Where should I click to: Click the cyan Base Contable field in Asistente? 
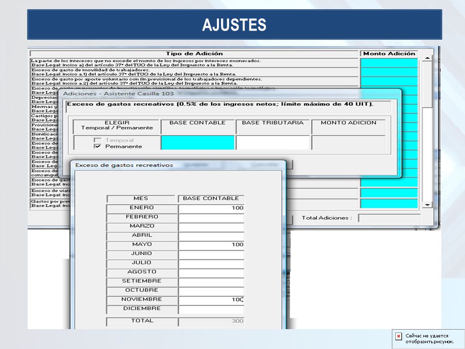[198, 143]
